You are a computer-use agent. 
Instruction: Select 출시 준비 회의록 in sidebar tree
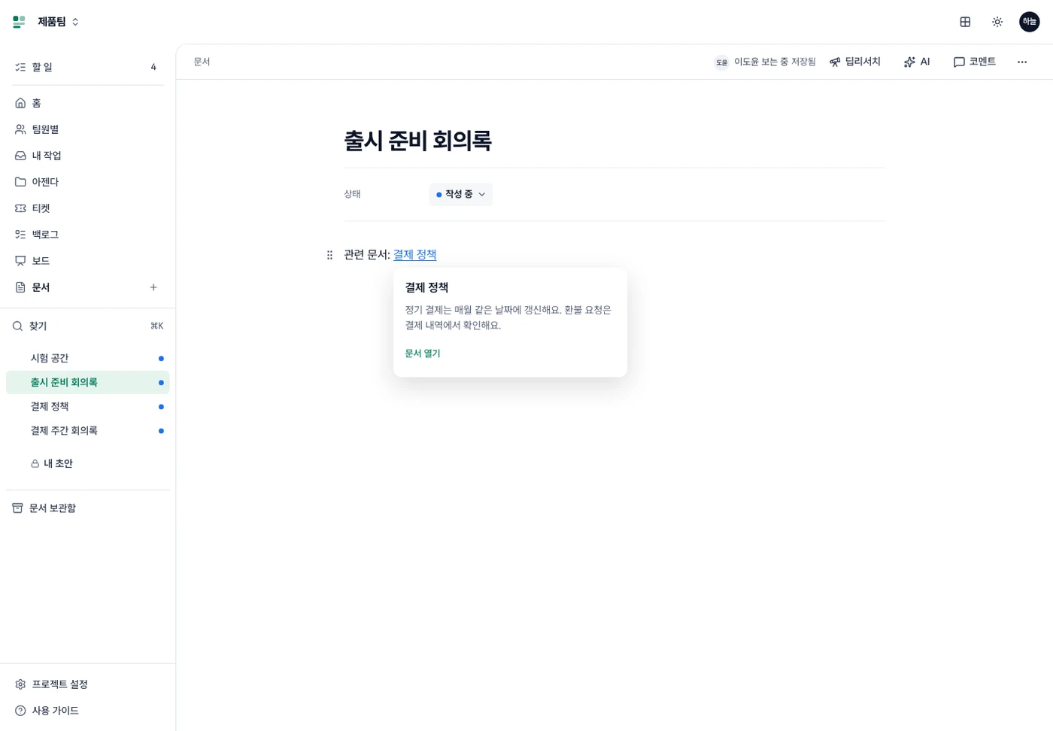pos(88,382)
